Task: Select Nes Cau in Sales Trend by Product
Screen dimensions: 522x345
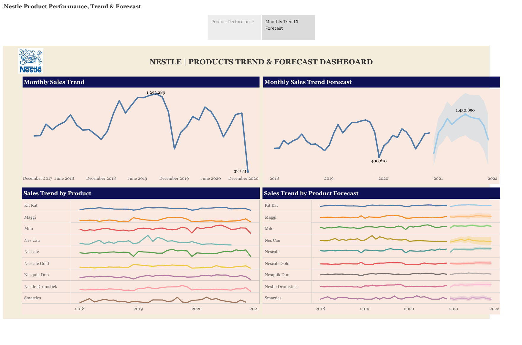Action: 32,240
